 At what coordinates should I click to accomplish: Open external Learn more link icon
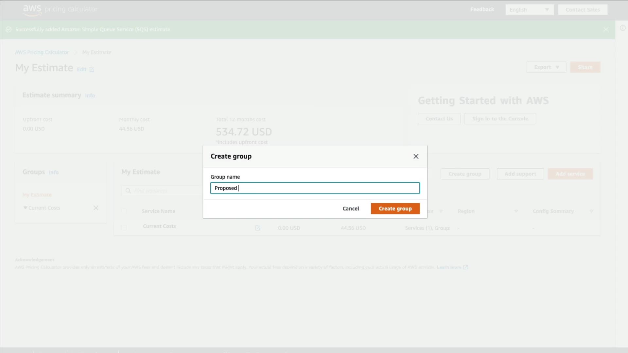465,267
